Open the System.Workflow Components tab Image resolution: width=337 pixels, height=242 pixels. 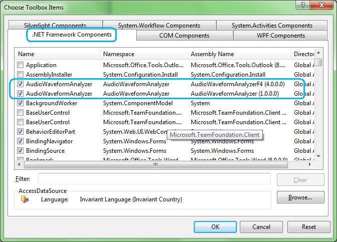click(159, 26)
